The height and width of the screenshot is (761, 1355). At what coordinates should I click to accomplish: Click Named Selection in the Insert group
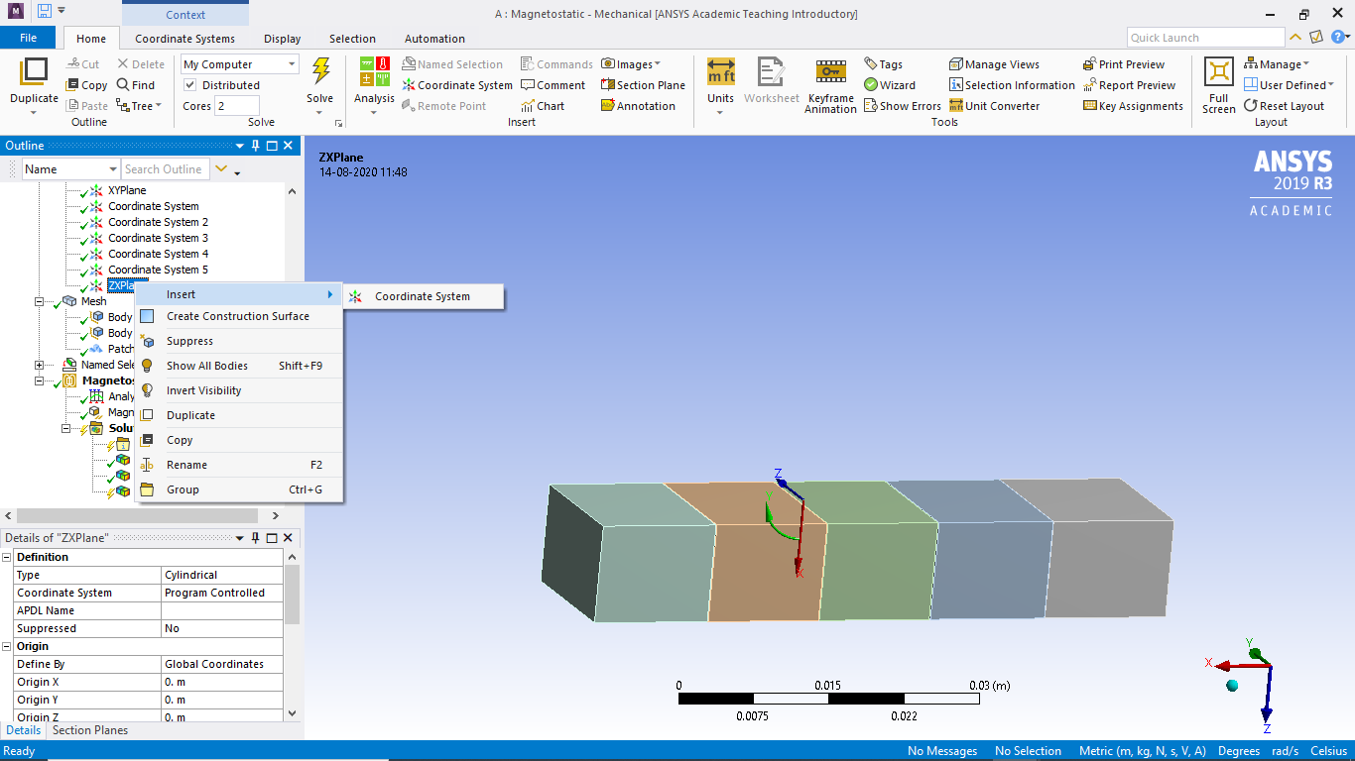pos(452,64)
